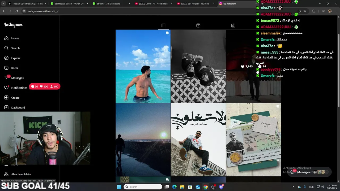Open Reels from the Instagram sidebar
Screen dimensions: 340x191
coord(11,68)
